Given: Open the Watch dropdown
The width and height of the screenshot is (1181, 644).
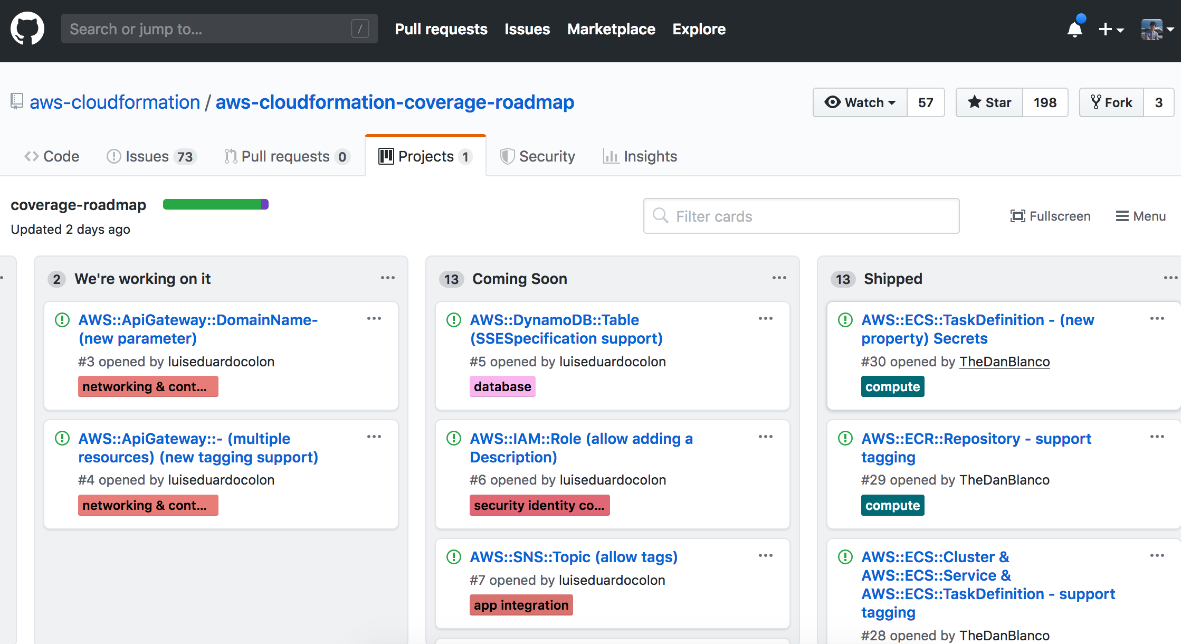Looking at the screenshot, I should tap(860, 102).
